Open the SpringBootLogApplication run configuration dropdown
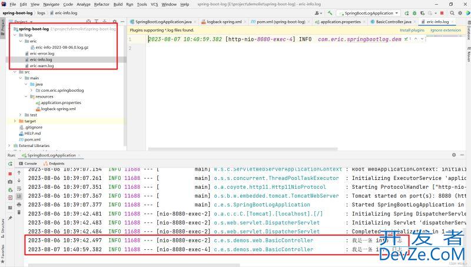The height and width of the screenshot is (267, 471). pyautogui.click(x=369, y=13)
